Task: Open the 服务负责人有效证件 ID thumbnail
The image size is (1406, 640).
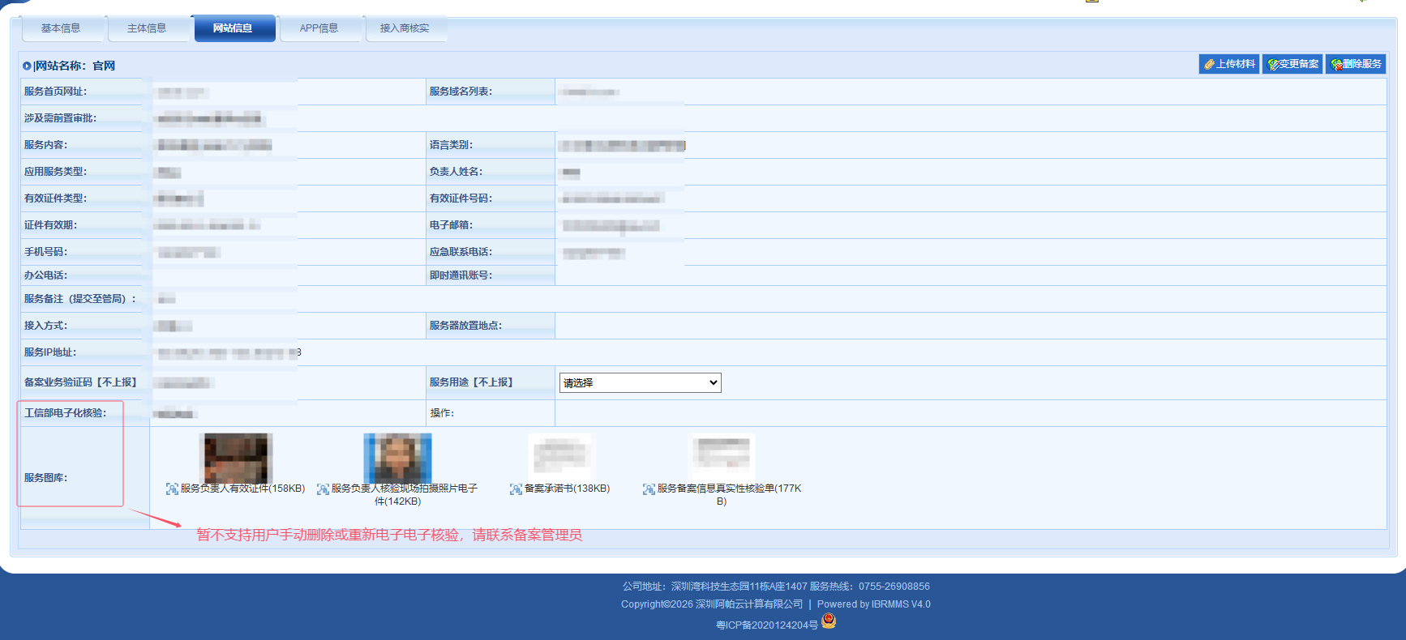Action: 236,457
